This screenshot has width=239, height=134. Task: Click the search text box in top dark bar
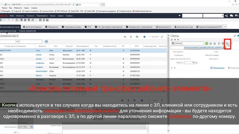click(x=192, y=16)
